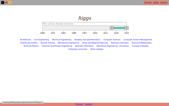The height and width of the screenshot is (106, 169).
Task: Open the Privacy page in footer
Action: [x=79, y=104]
